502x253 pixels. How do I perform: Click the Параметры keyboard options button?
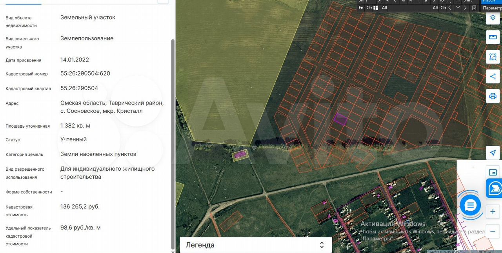[492, 8]
